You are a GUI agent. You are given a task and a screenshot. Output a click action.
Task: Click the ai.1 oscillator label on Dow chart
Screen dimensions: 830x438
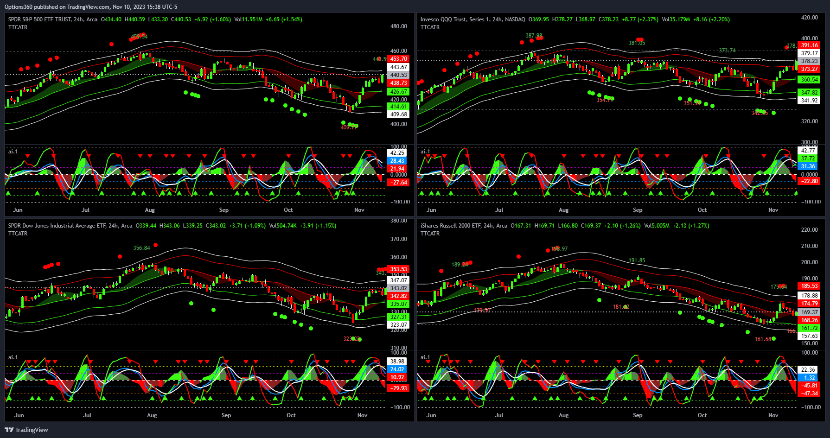tap(13, 357)
